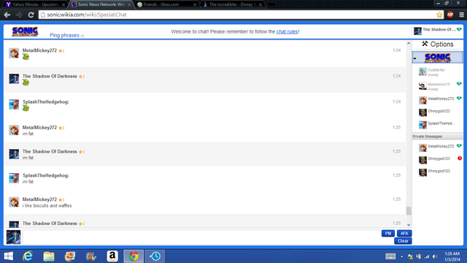Image resolution: width=467 pixels, height=263 pixels.
Task: Click the taskbar clock showing 1:26 AM
Action: tap(452, 256)
